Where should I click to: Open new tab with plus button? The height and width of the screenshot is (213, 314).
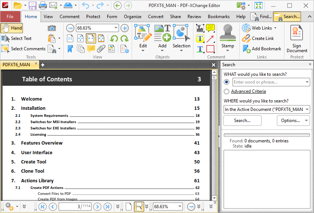click(x=43, y=65)
